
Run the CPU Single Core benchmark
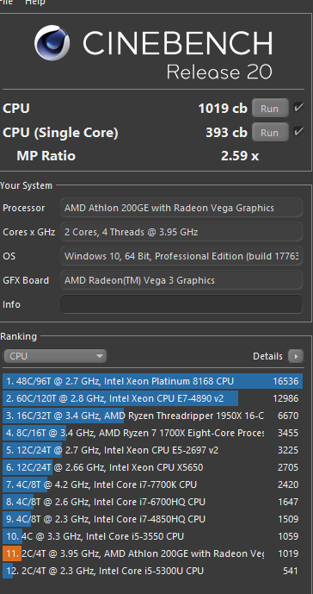click(270, 133)
